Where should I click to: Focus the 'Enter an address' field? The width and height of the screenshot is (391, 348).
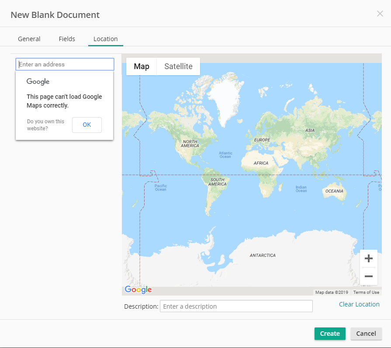coord(65,64)
